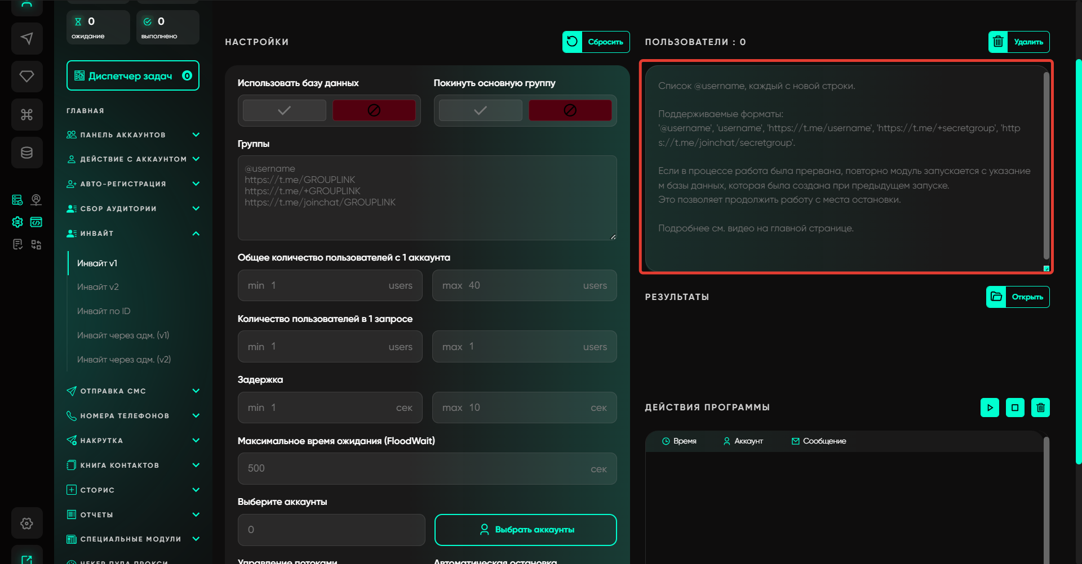Clear program actions log with trash icon

1040,408
